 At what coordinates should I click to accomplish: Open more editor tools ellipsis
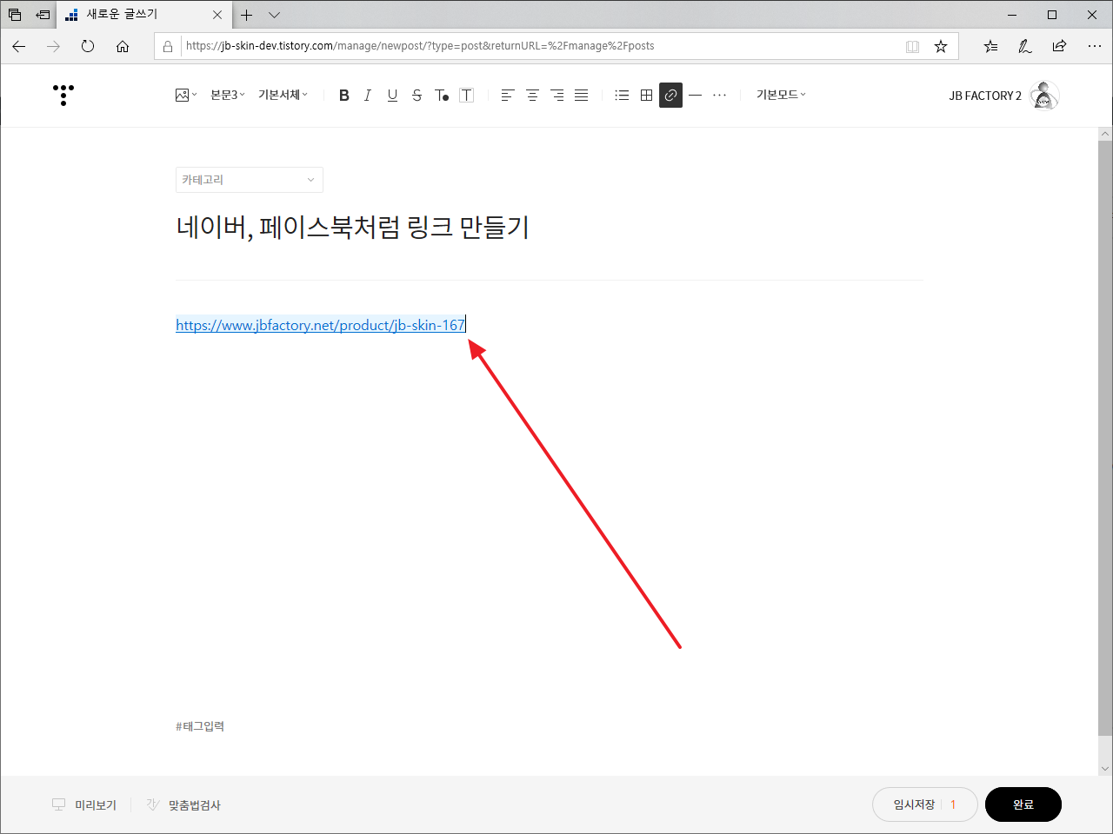coord(719,96)
